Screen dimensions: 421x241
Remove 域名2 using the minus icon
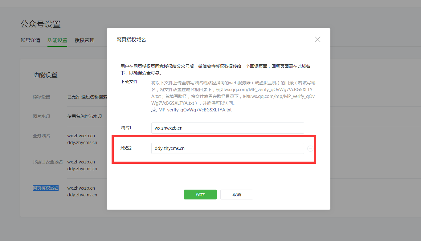310,149
